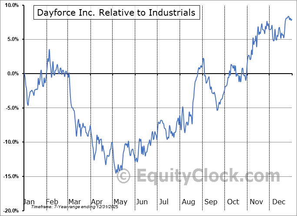297x216 pixels.
Task: Click the copyright symbol in the watermark
Action: (x=124, y=176)
